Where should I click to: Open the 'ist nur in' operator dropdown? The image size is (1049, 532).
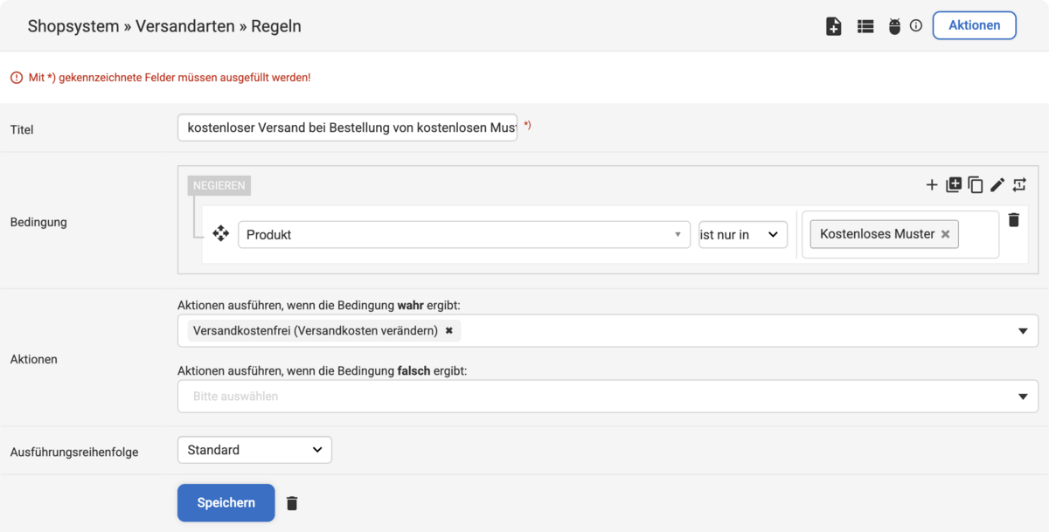tap(743, 234)
